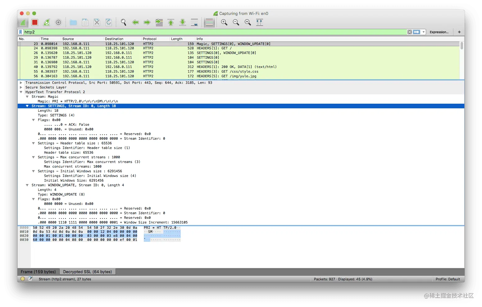Click inside the http2 filter field
The image size is (482, 307).
coord(214,32)
